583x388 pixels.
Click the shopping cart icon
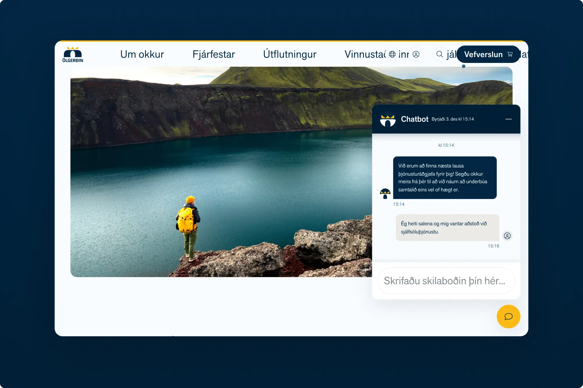pos(510,54)
